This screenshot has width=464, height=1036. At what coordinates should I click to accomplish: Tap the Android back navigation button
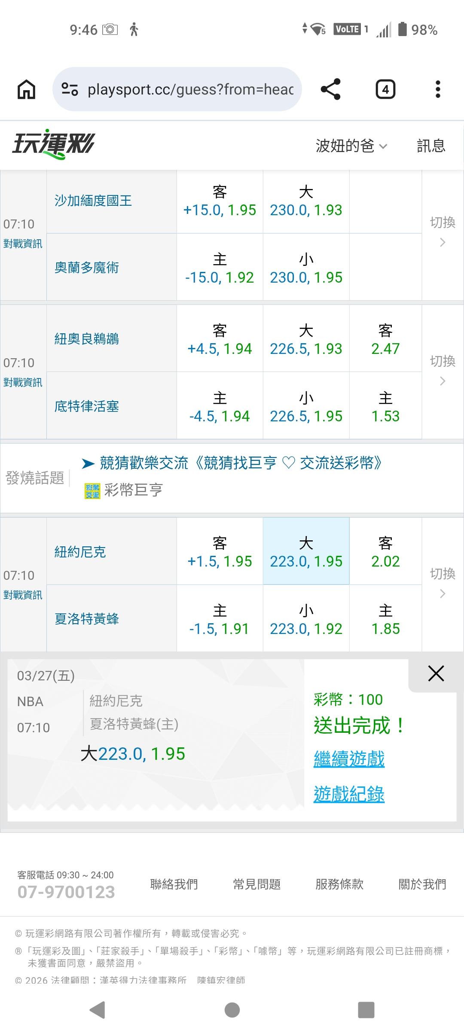pos(98,1009)
